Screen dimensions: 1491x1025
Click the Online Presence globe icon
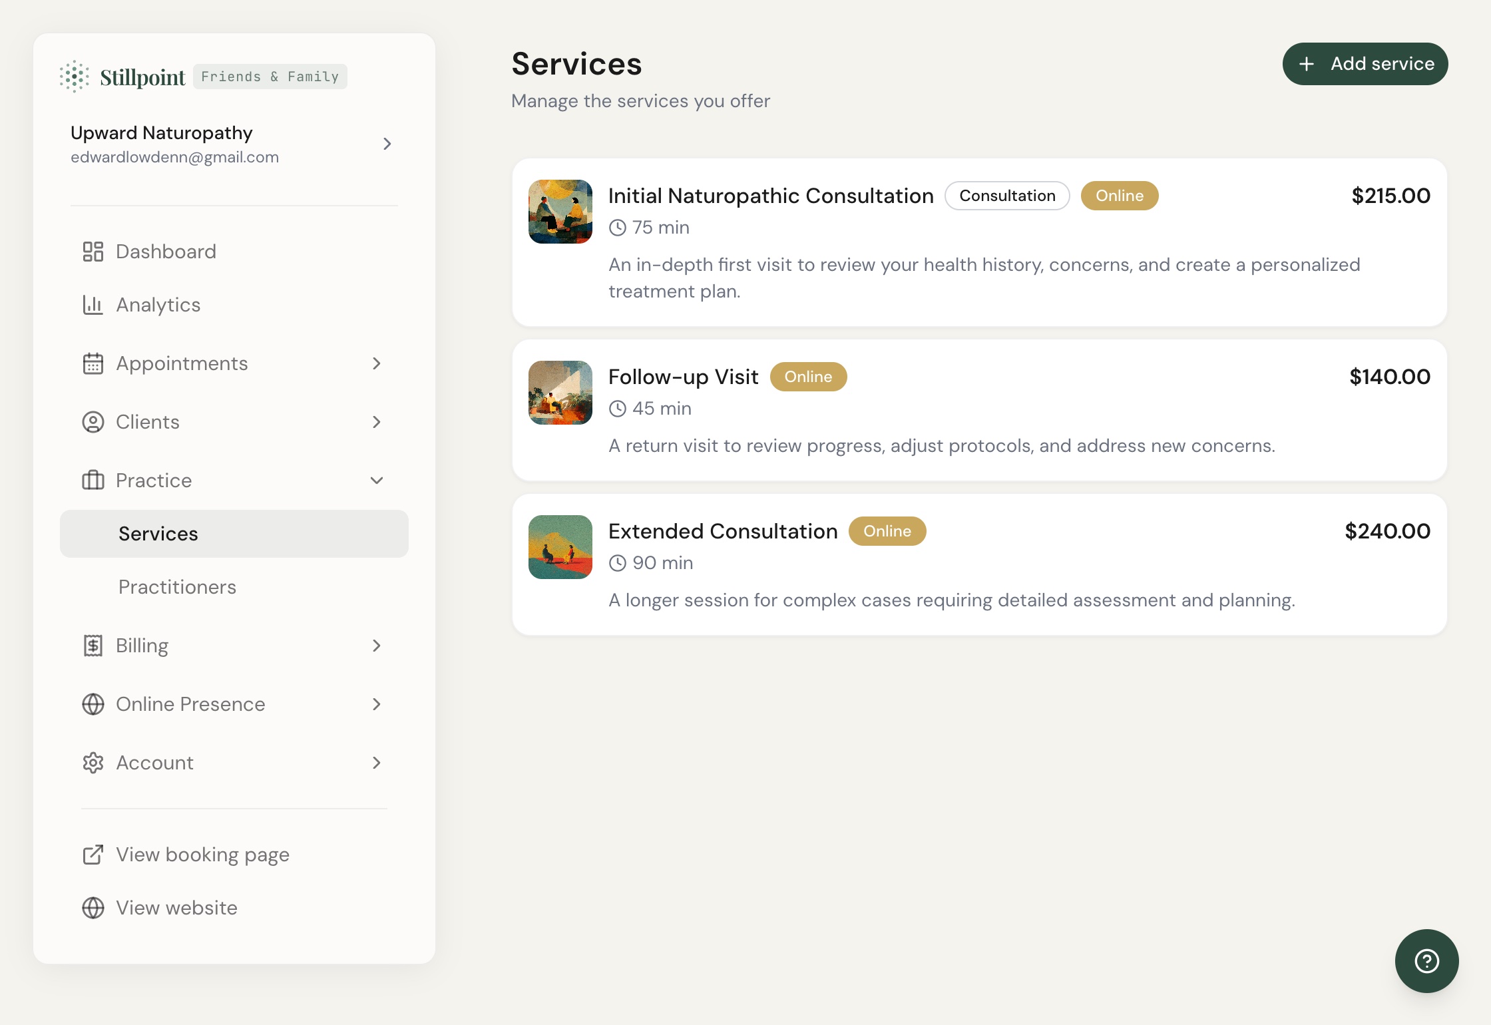tap(93, 704)
